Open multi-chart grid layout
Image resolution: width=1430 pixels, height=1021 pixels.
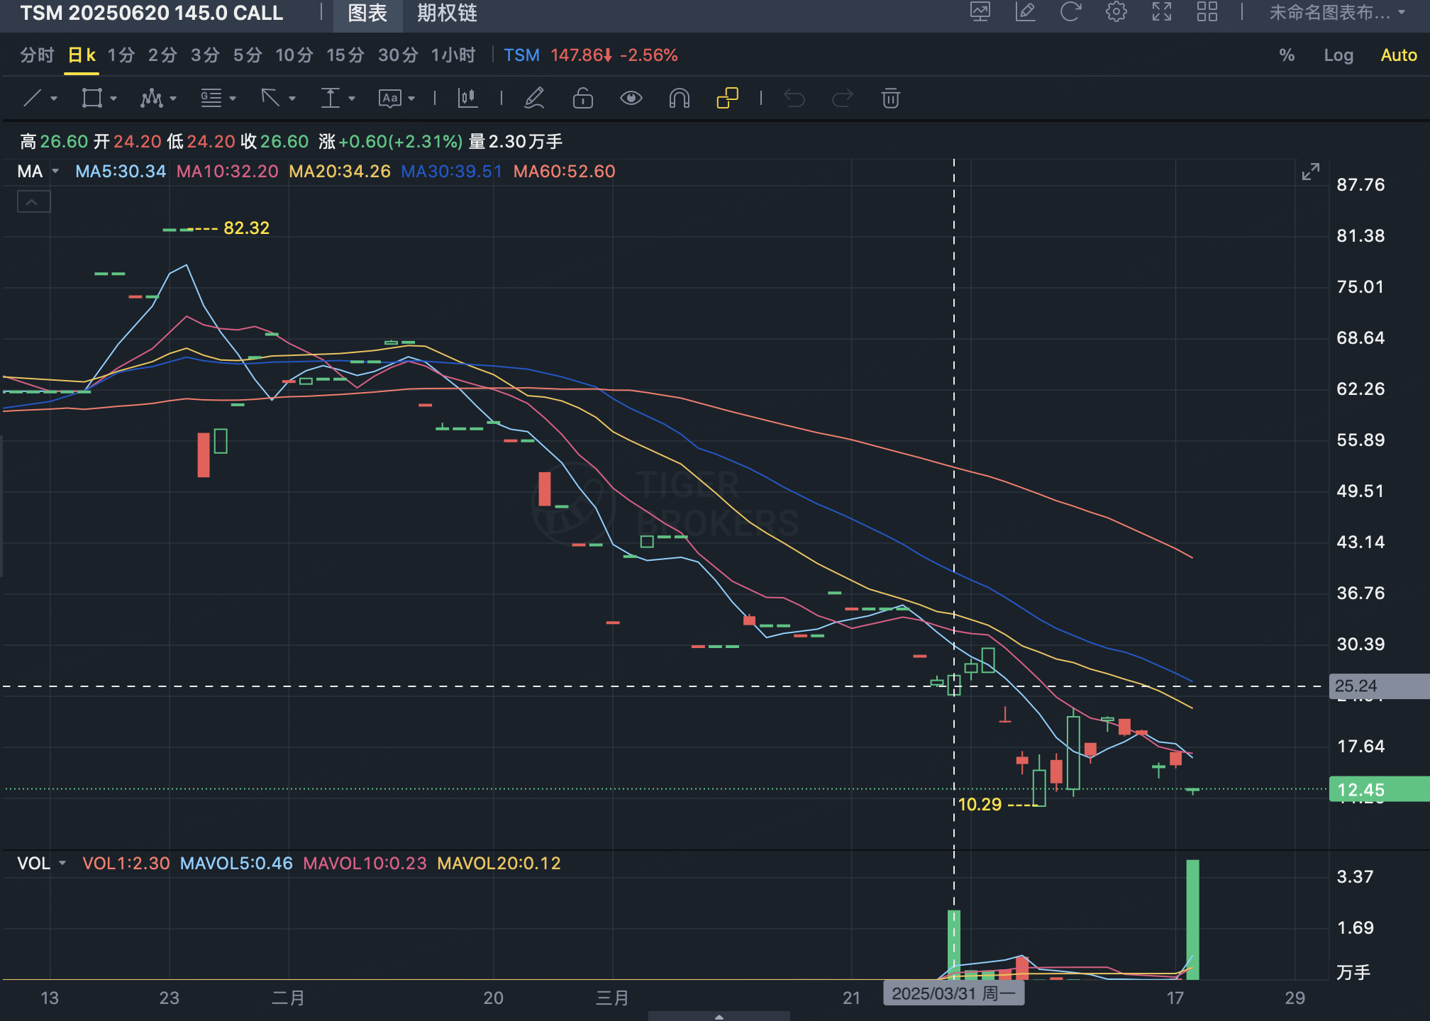tap(1207, 12)
